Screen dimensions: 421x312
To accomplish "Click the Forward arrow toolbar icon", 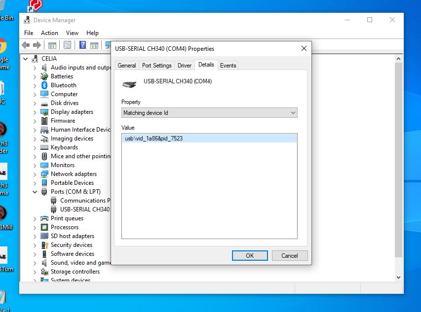I will [37, 45].
